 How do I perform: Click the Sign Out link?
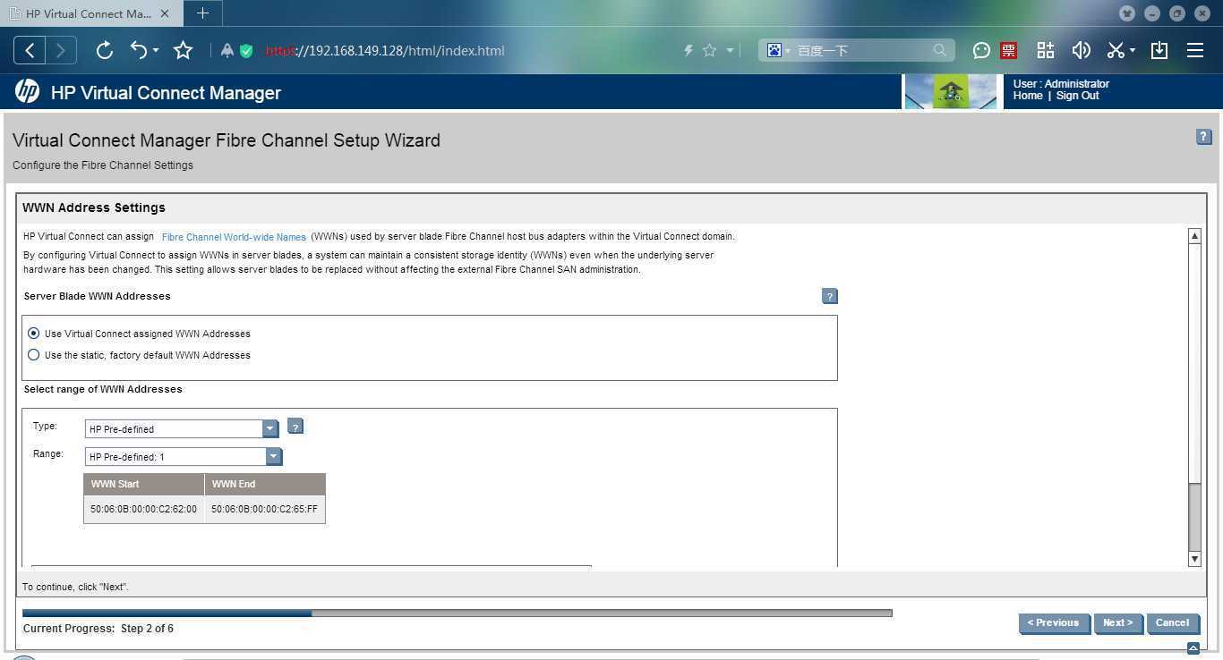coord(1077,96)
